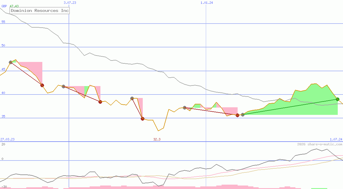
Task: Click the first red trend marker near 42
Action: click(41, 85)
